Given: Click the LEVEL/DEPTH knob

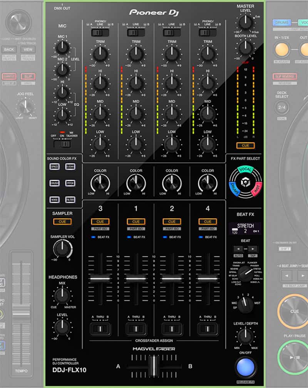Looking at the screenshot, I should (246, 336).
